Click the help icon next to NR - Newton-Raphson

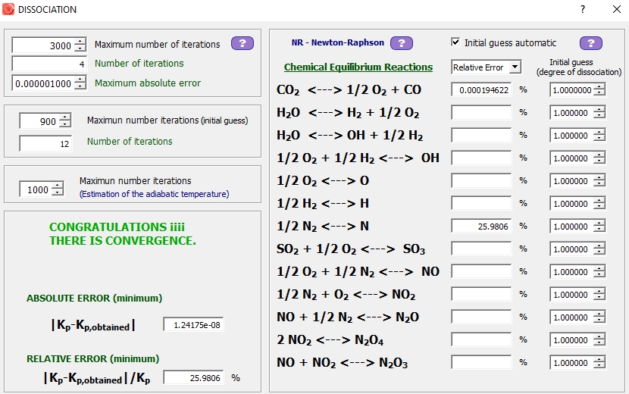(401, 43)
